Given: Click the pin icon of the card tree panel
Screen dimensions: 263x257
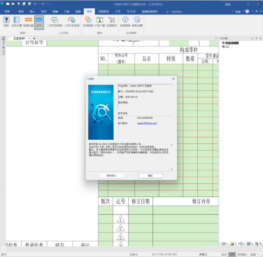Looking at the screenshot, I should coord(256,38).
